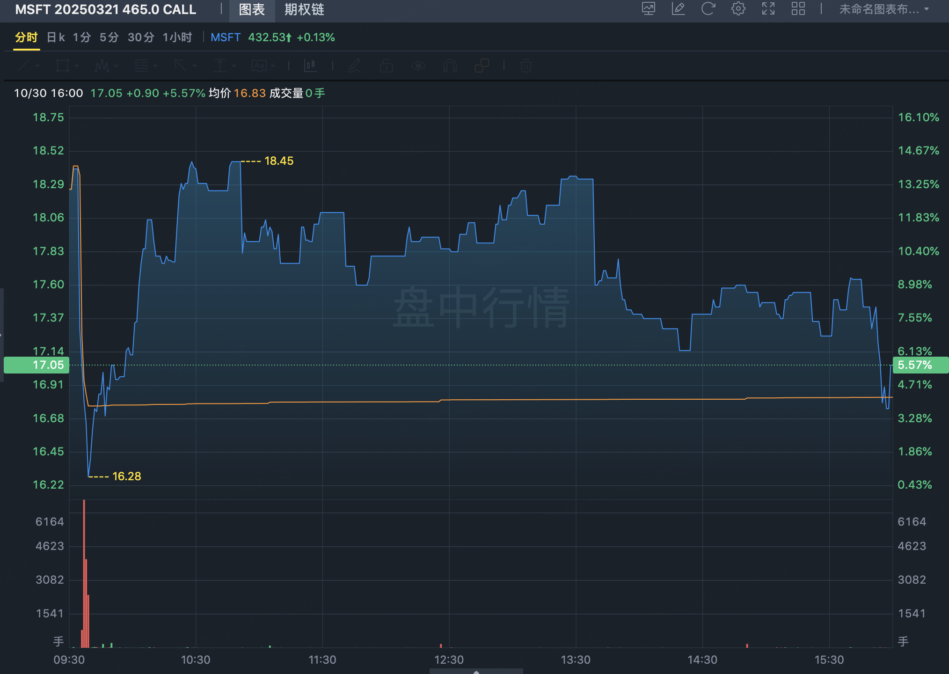Toggle the drawing lock padlock icon

coord(386,66)
